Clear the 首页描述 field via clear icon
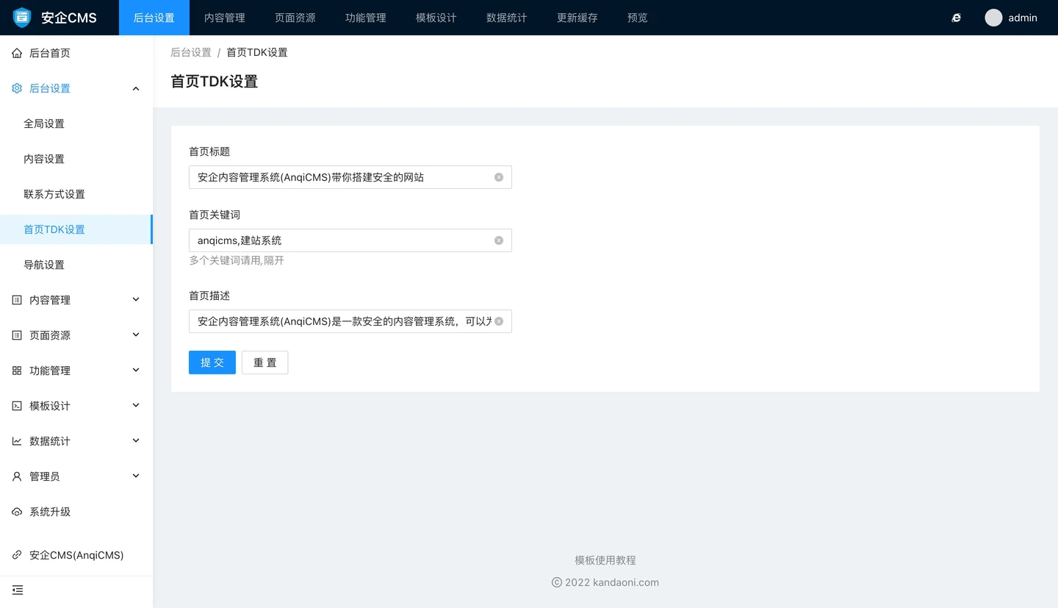The image size is (1058, 608). coord(499,321)
